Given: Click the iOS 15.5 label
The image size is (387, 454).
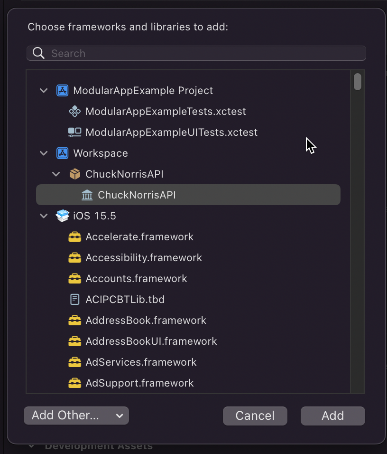Looking at the screenshot, I should pyautogui.click(x=94, y=216).
